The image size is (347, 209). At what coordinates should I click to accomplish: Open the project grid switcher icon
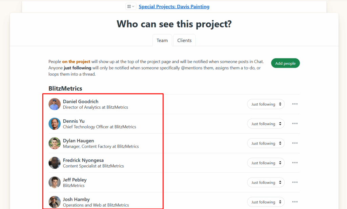130,6
